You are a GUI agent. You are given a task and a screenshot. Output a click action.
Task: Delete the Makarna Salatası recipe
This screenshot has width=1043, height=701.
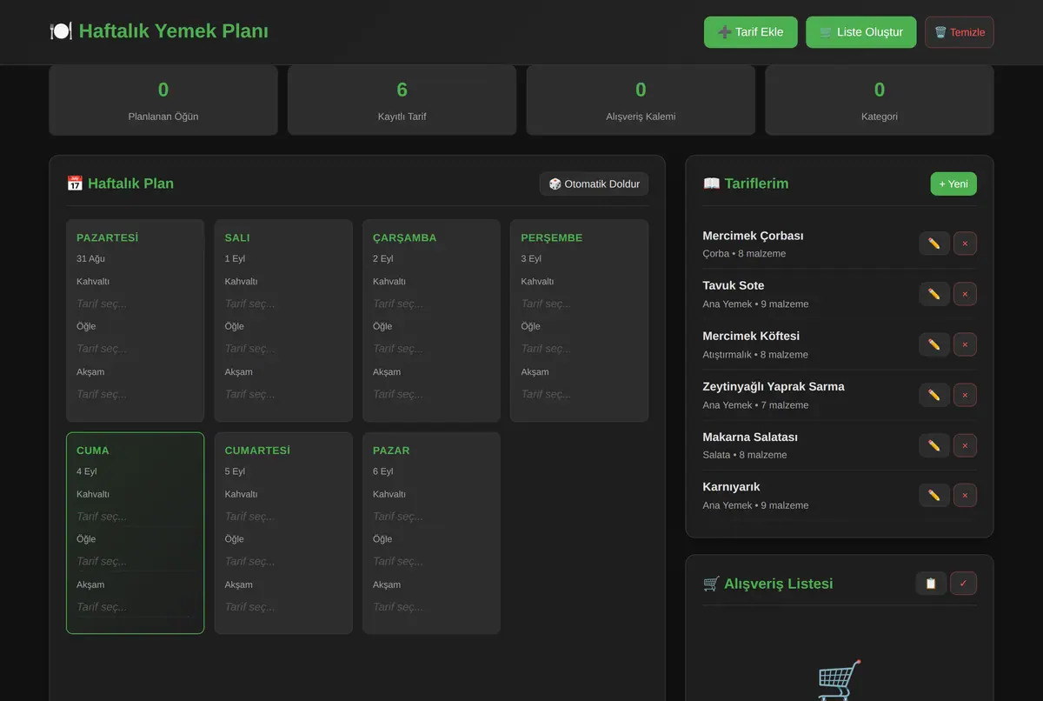[965, 445]
